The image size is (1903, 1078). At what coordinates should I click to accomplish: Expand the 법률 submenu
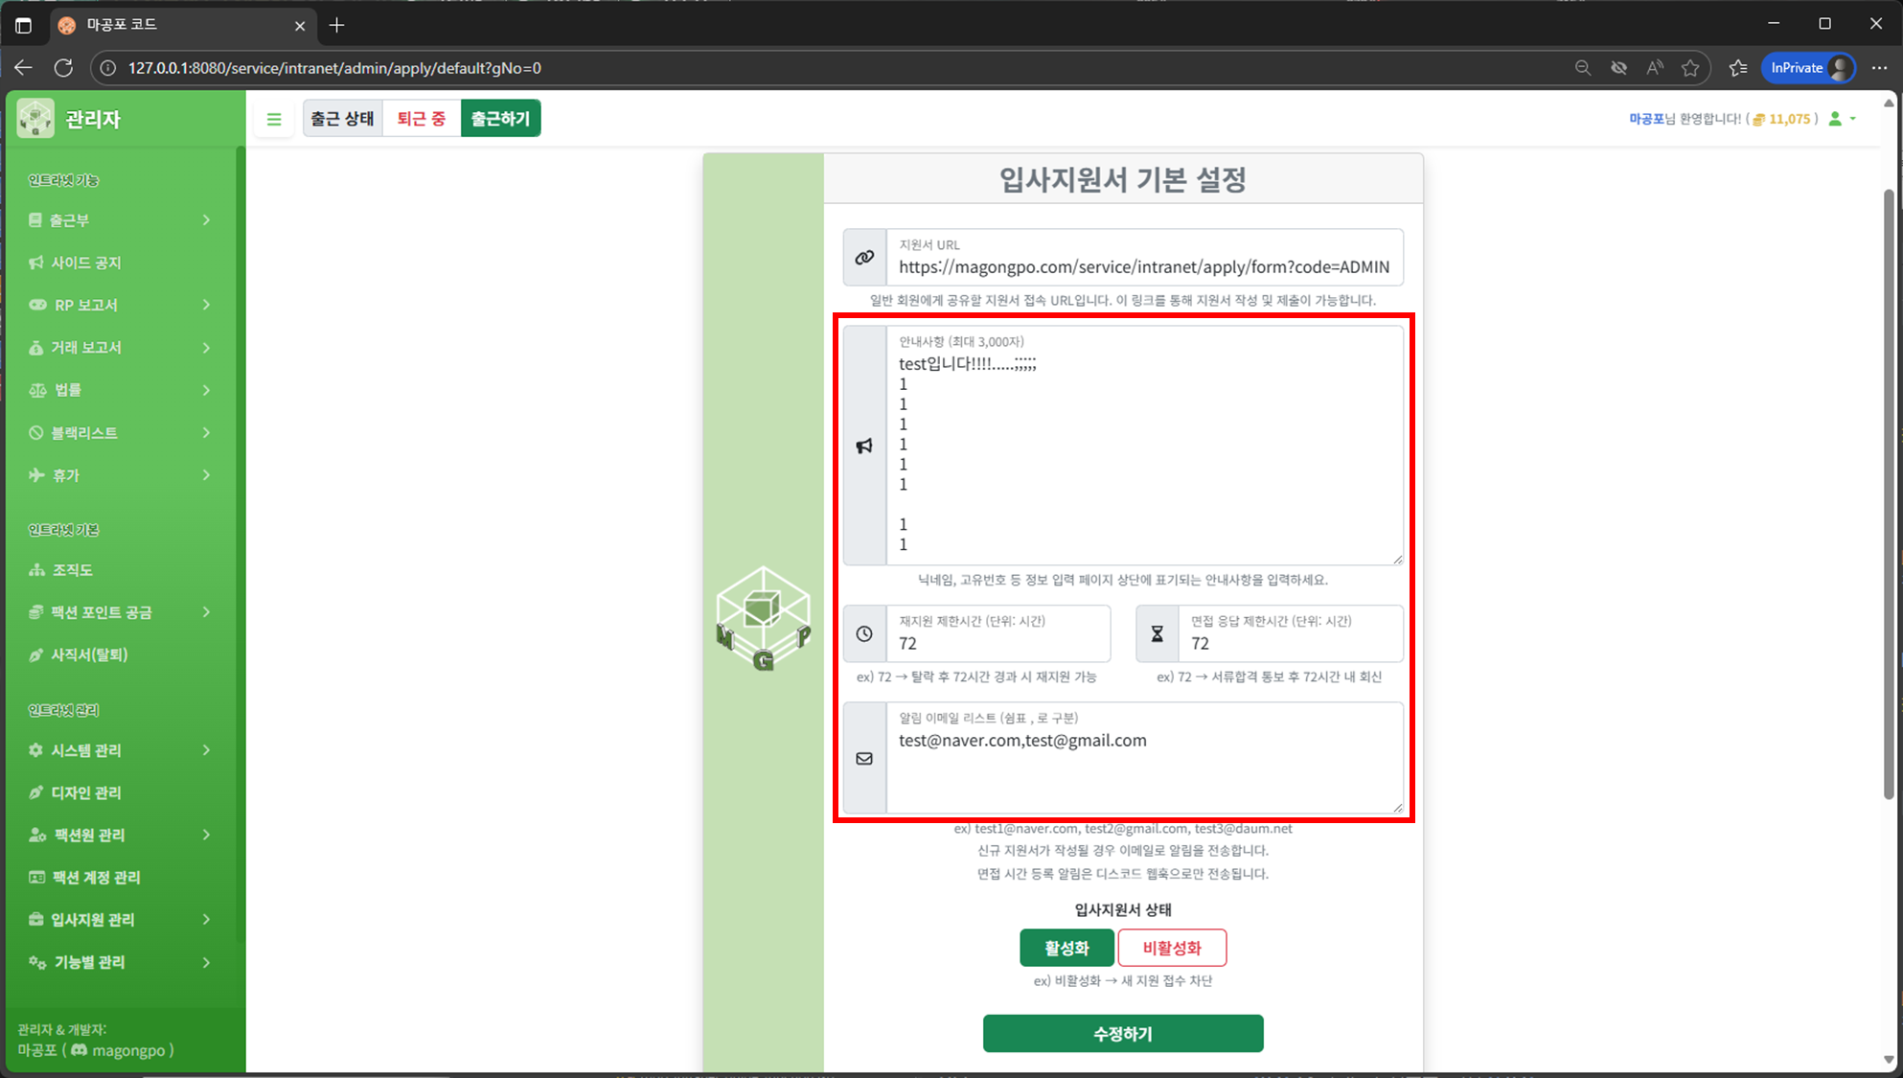click(x=206, y=390)
